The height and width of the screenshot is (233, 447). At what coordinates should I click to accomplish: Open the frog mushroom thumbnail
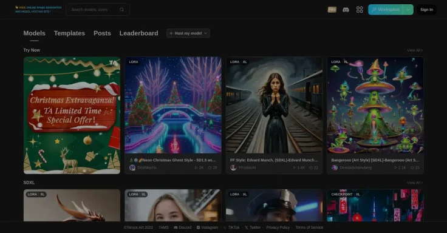(375, 105)
